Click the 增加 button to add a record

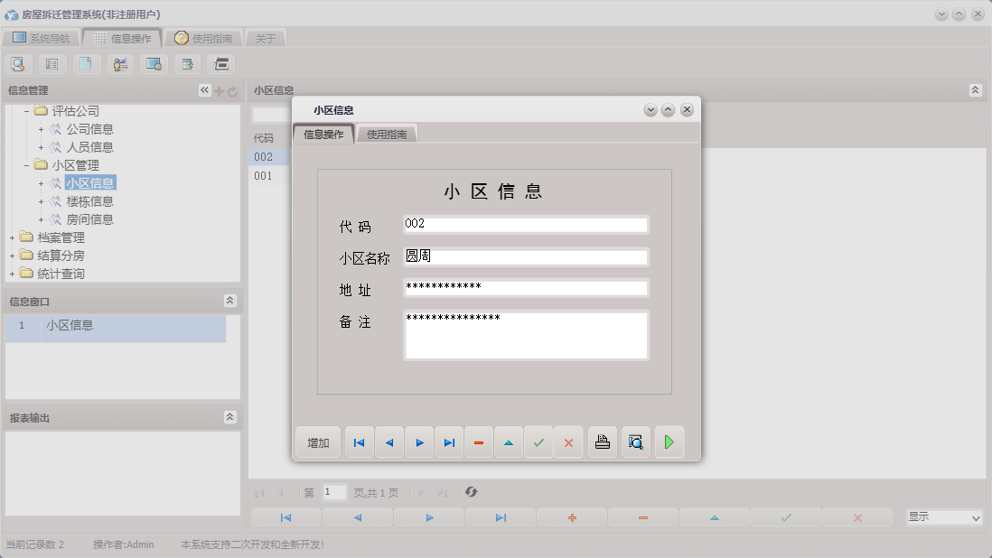pyautogui.click(x=317, y=442)
